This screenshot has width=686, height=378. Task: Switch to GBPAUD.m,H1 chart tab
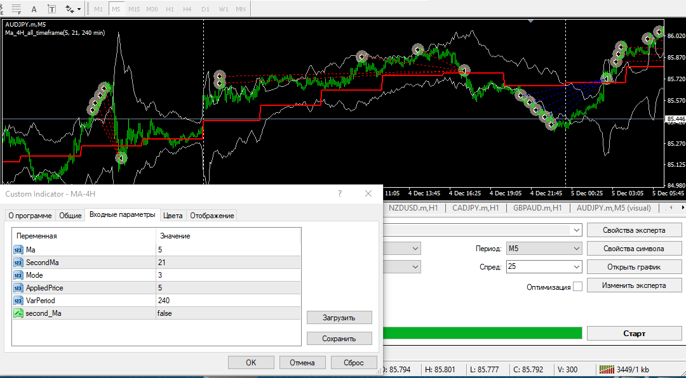click(539, 208)
